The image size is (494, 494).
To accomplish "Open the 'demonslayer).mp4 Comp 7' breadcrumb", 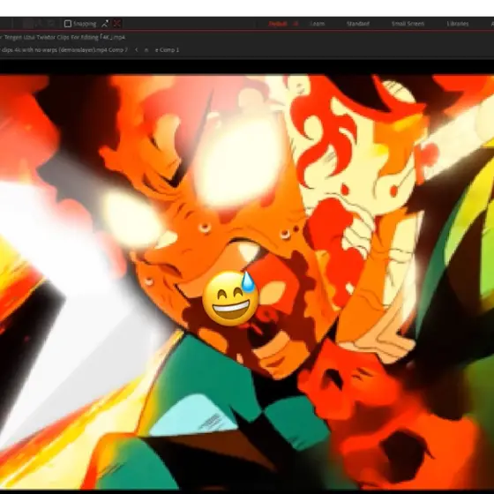I will [x=64, y=49].
